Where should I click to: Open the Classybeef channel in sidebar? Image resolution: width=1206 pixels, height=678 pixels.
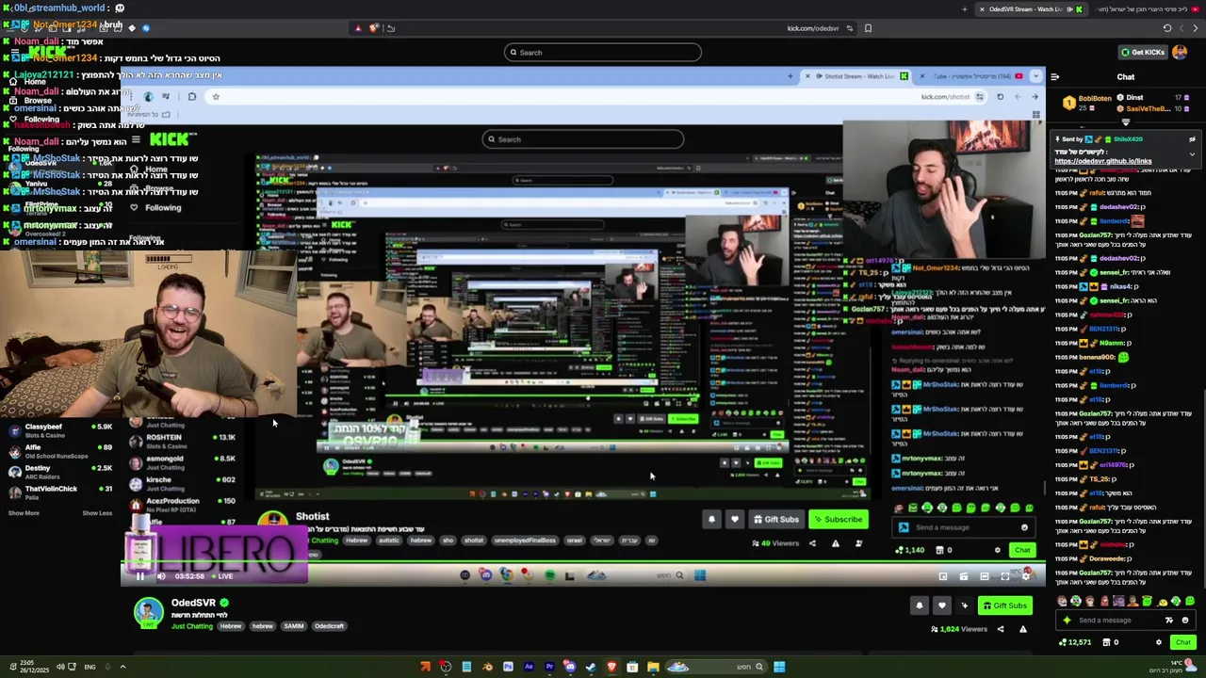pyautogui.click(x=58, y=430)
